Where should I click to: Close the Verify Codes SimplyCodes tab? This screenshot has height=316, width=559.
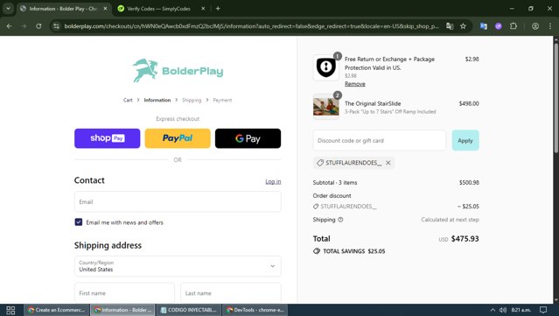[203, 9]
